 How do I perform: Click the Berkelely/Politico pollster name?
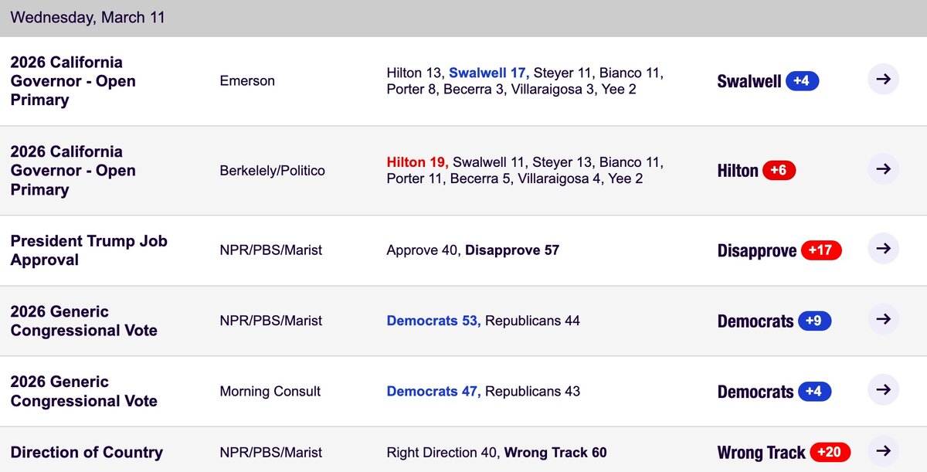pyautogui.click(x=272, y=171)
